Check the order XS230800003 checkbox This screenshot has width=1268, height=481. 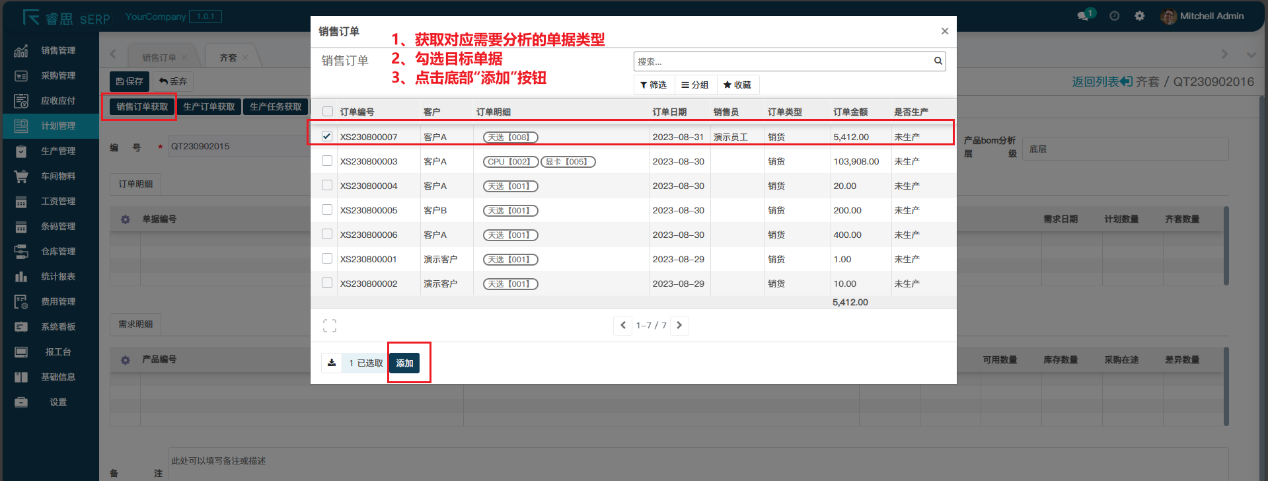327,161
